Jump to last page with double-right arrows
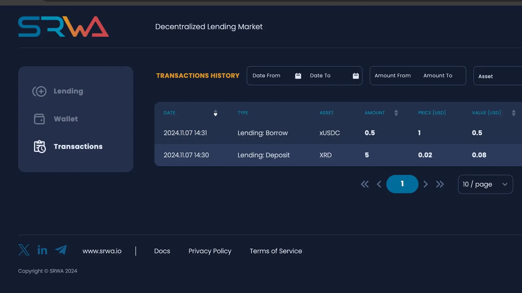This screenshot has height=293, width=522. pyautogui.click(x=440, y=184)
